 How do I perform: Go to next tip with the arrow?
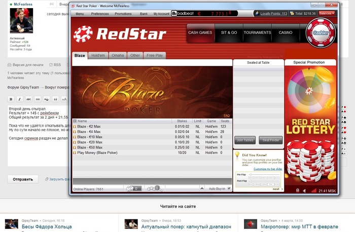pos(282,189)
